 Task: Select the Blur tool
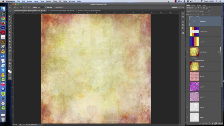[10, 44]
